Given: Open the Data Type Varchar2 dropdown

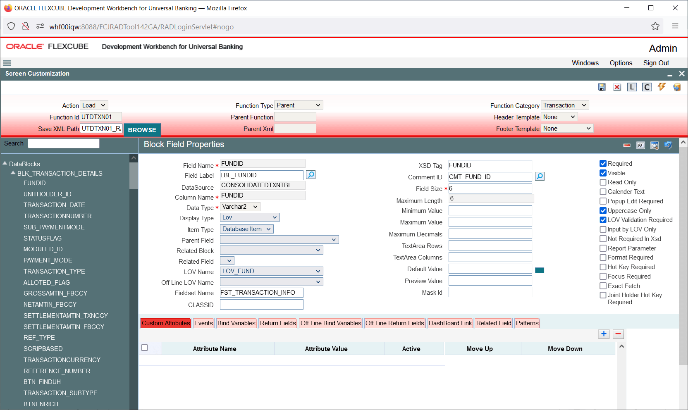Looking at the screenshot, I should tap(240, 207).
